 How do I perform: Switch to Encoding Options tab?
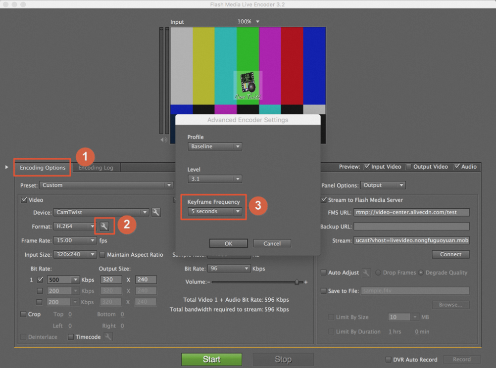pyautogui.click(x=43, y=168)
